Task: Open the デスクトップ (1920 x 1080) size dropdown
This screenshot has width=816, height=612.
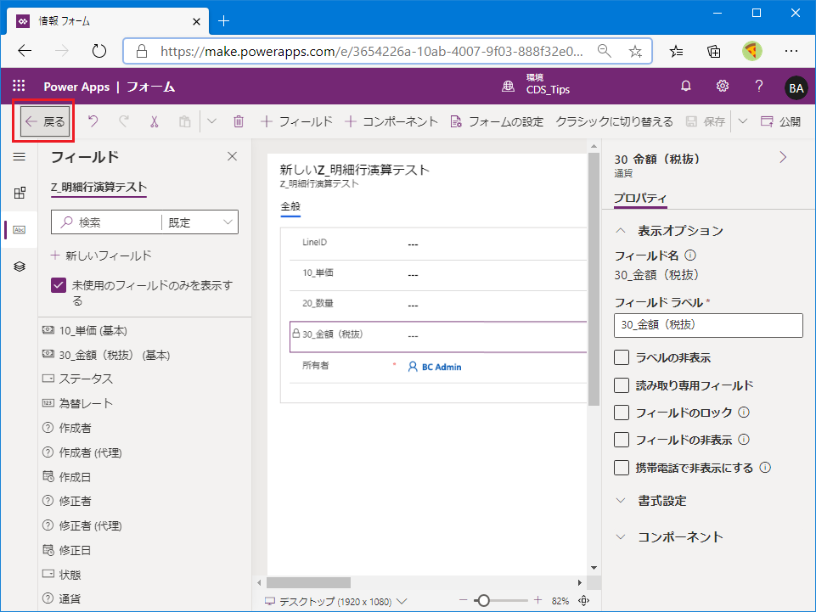Action: pyautogui.click(x=337, y=601)
